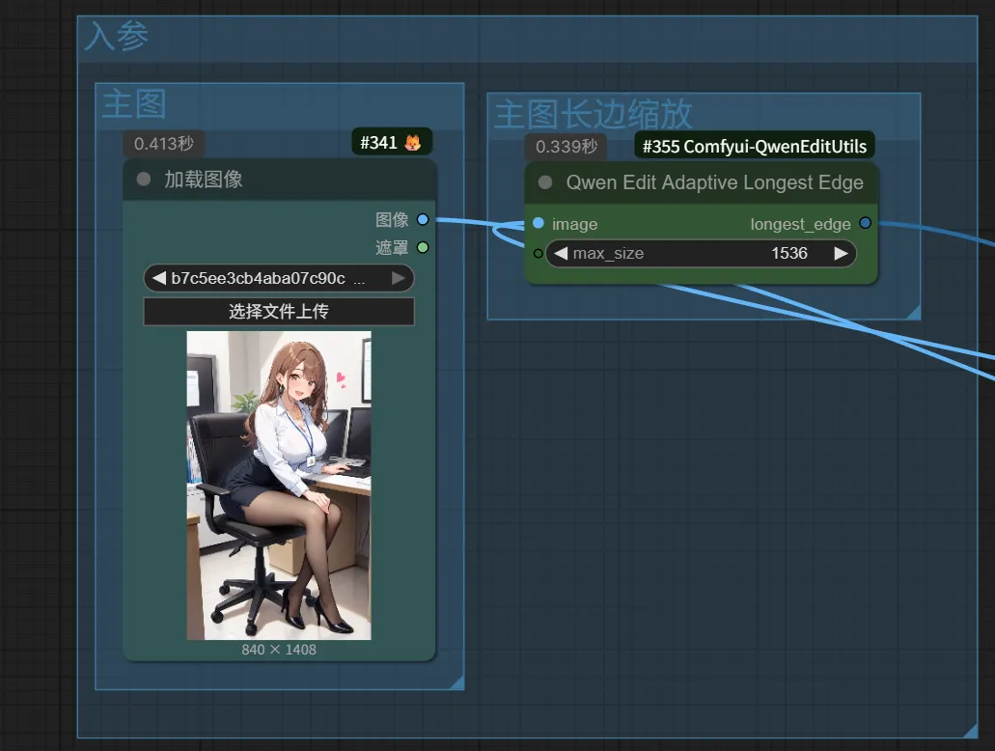995x751 pixels.
Task: Click the max_size value 1536
Action: pos(788,254)
